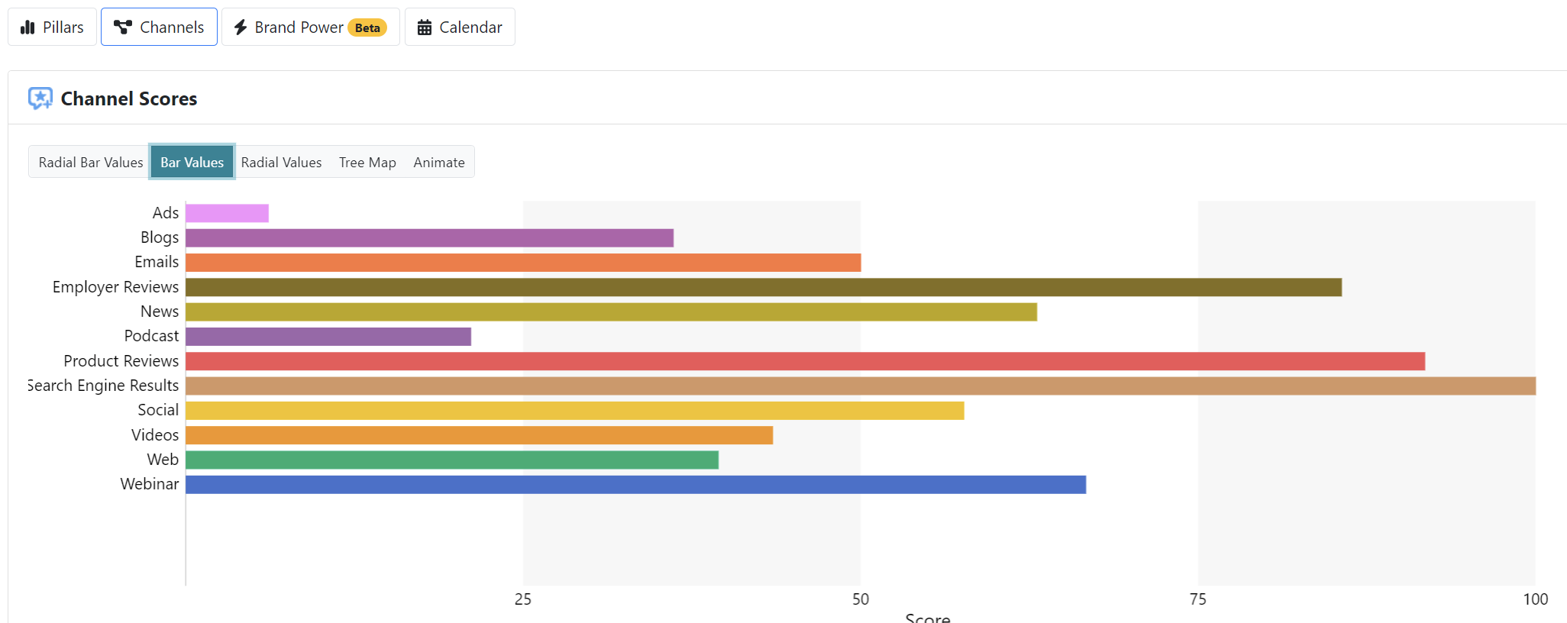The height and width of the screenshot is (623, 1567).
Task: Select the red Product Reviews bar
Action: click(x=805, y=361)
